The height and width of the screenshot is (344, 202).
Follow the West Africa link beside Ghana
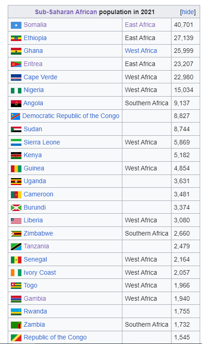141,51
